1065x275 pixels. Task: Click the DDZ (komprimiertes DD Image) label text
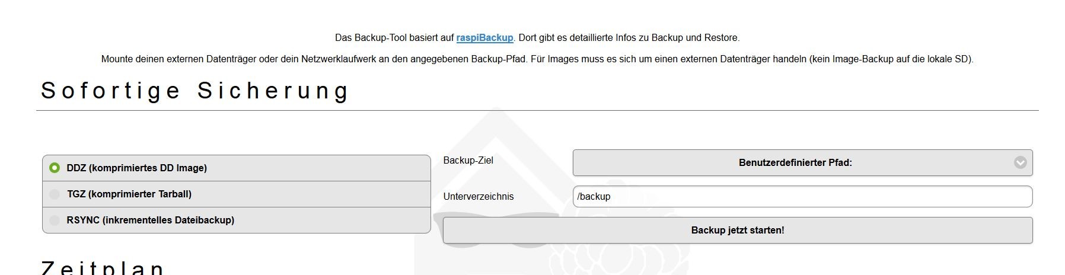tap(136, 168)
